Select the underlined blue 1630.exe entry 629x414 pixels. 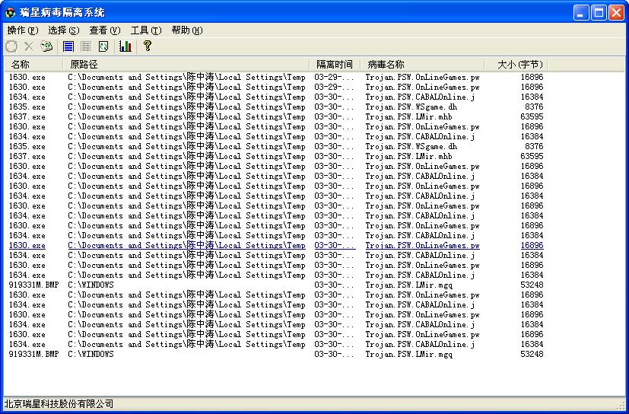[x=27, y=245]
